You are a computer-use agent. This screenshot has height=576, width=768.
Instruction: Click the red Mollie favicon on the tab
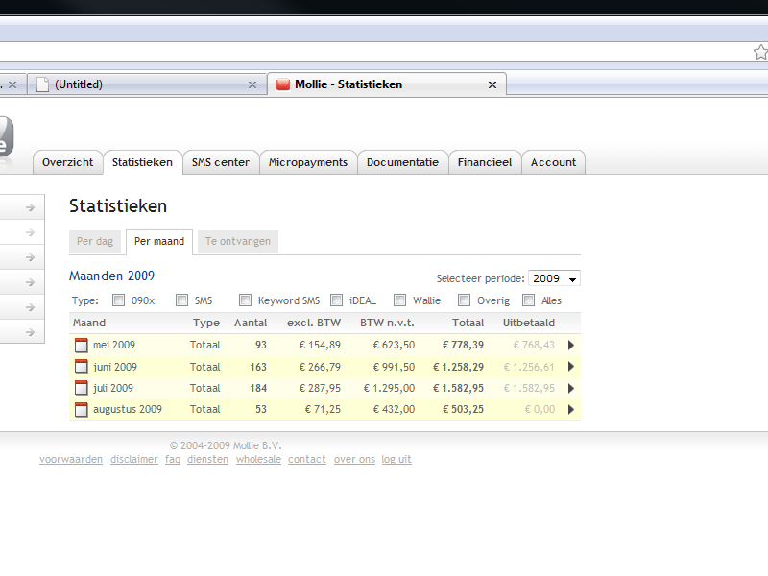tap(283, 84)
